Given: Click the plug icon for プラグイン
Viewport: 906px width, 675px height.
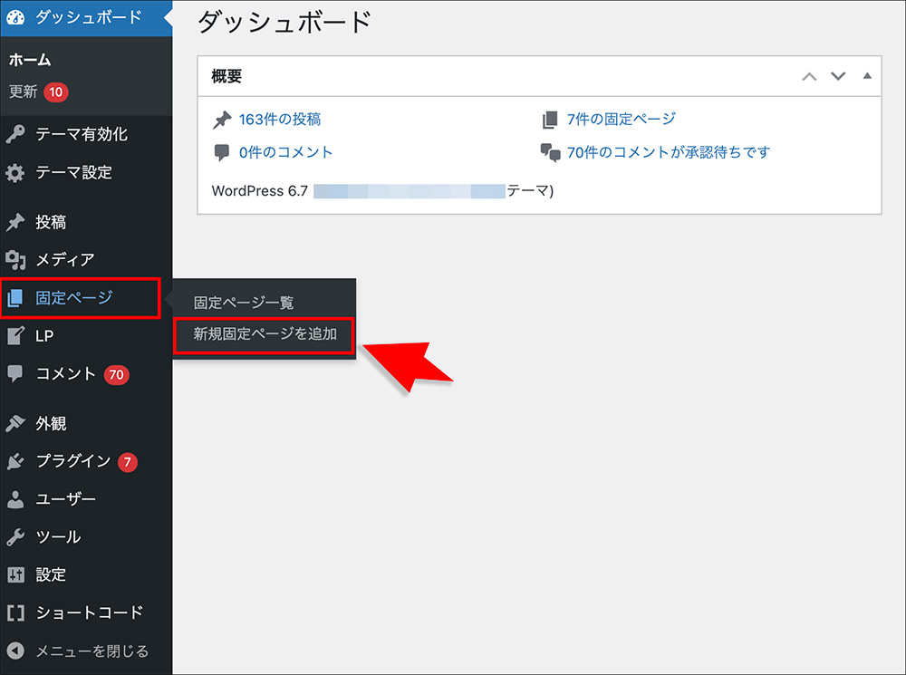Looking at the screenshot, I should pos(15,462).
